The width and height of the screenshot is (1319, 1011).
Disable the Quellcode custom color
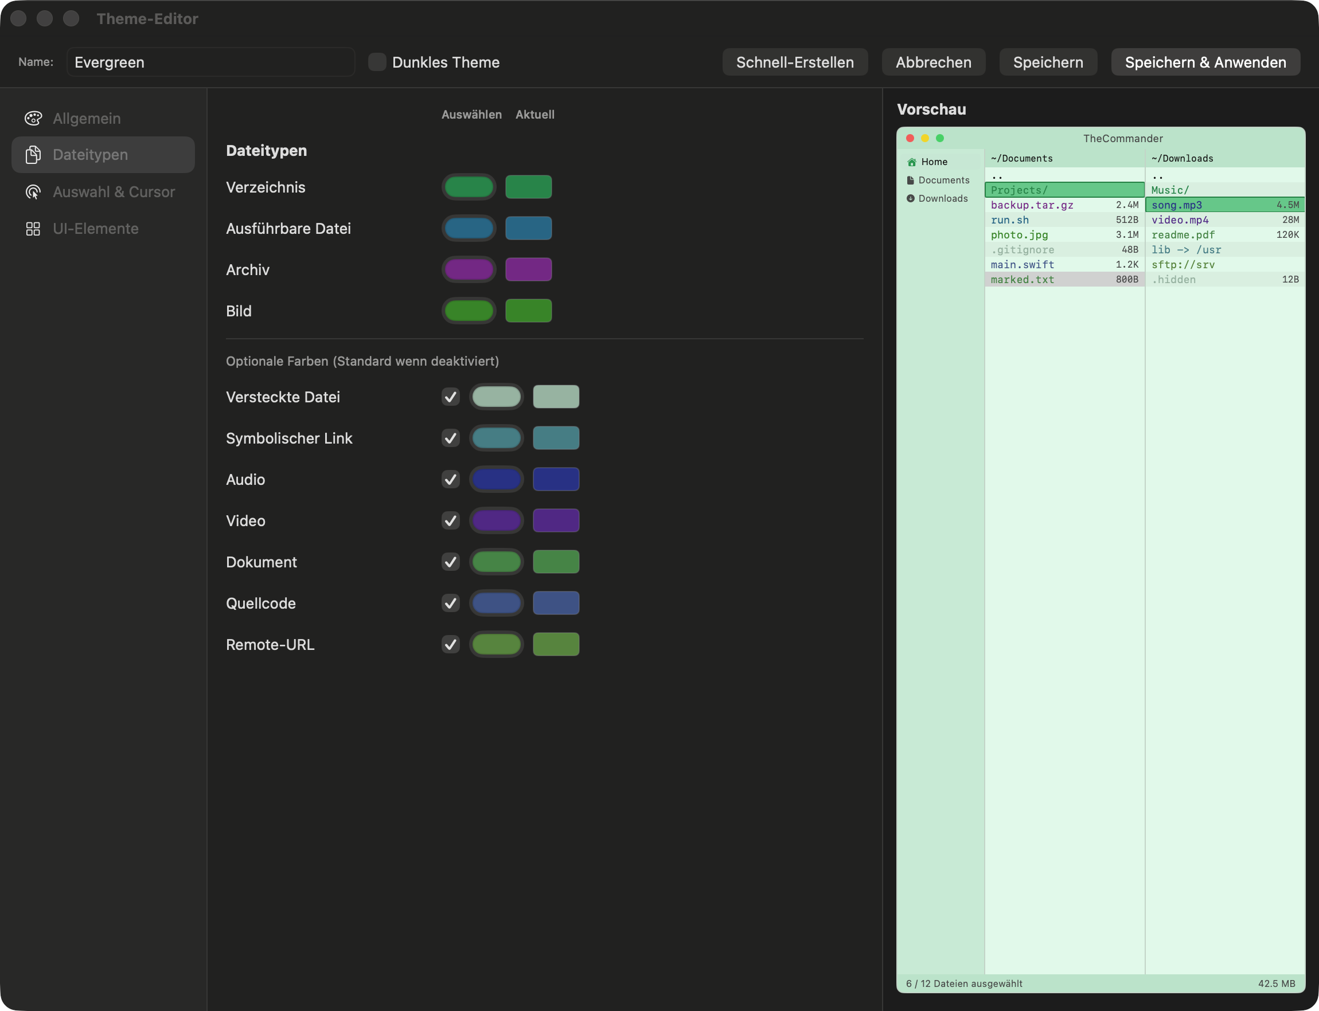click(450, 603)
